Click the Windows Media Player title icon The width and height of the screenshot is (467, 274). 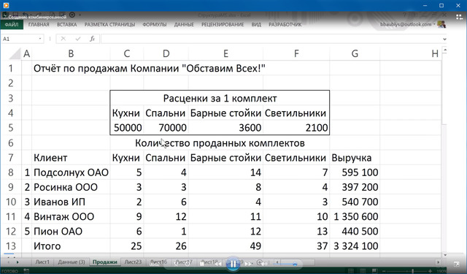[x=6, y=5]
